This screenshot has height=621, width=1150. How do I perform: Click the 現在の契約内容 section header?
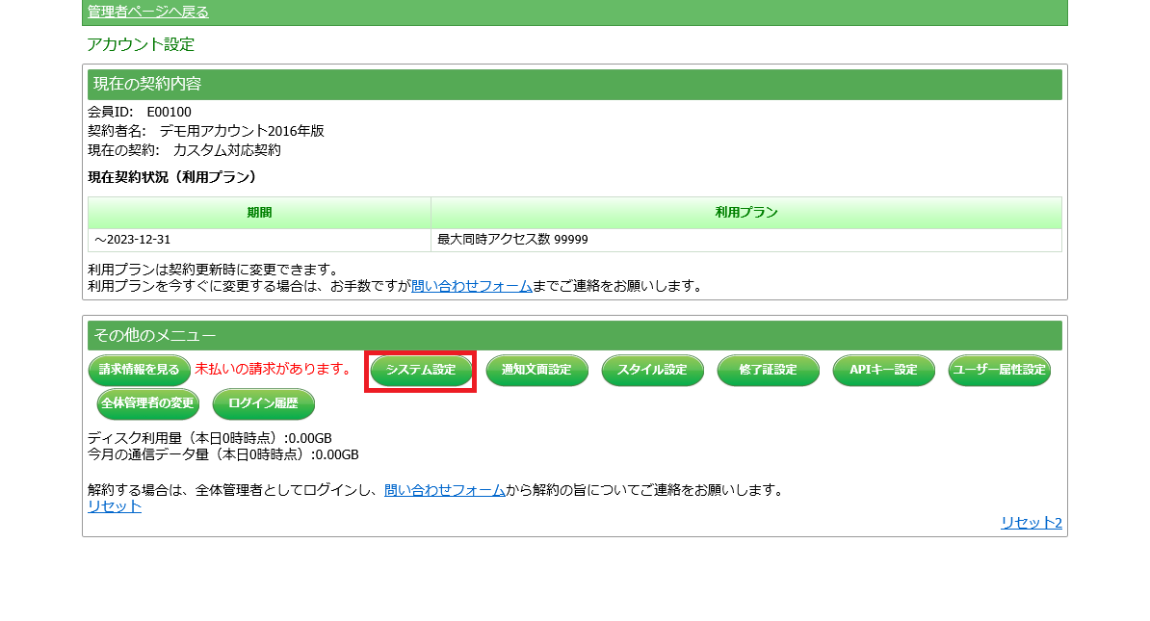coord(575,85)
